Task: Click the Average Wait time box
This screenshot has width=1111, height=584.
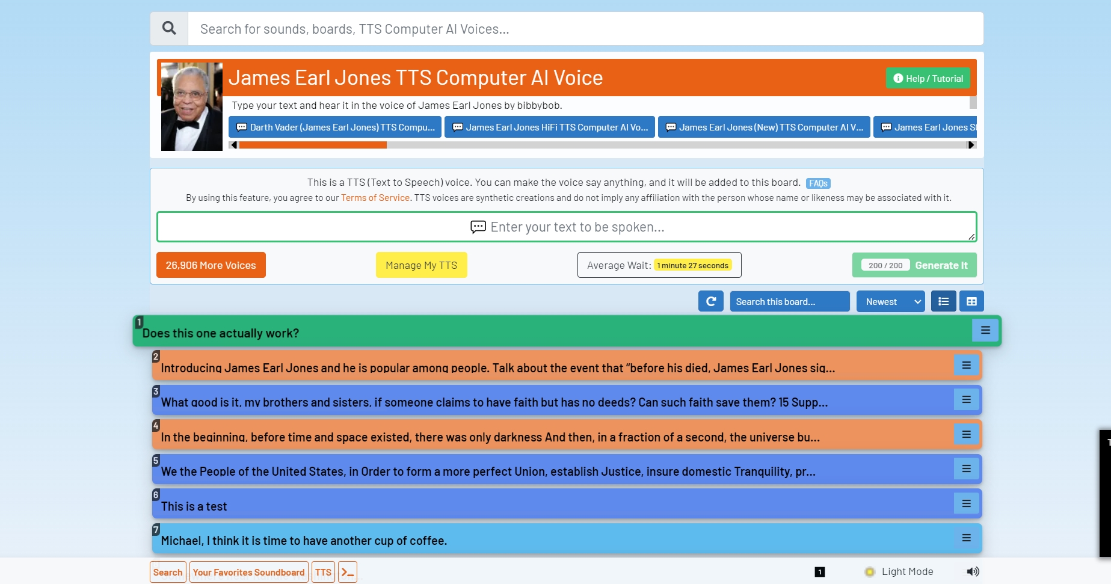Action: 659,265
